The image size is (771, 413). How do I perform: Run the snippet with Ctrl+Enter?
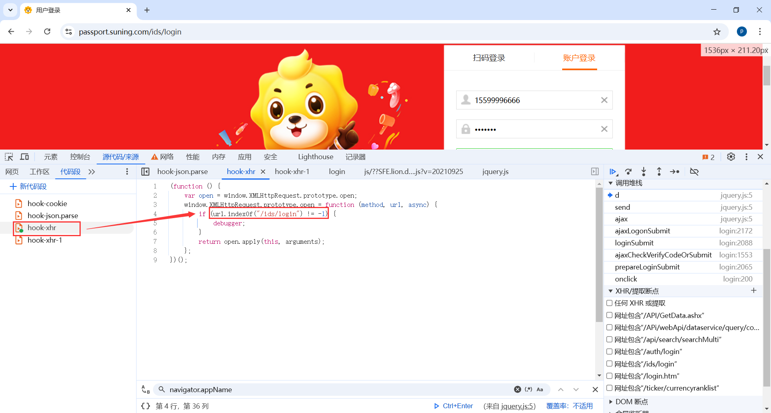pyautogui.click(x=453, y=406)
